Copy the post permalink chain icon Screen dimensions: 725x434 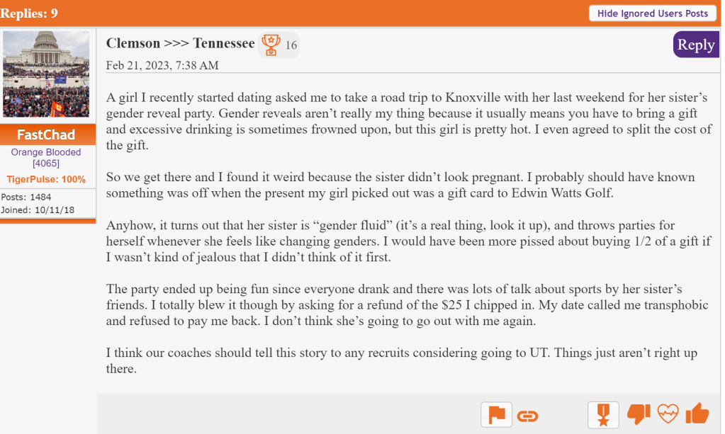[x=527, y=416]
